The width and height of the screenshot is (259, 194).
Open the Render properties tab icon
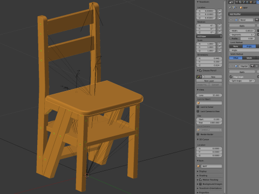237,2
